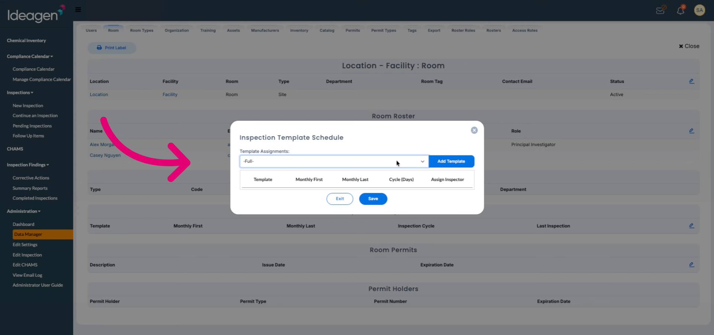Collapse the Compliance Calendar menu group
The image size is (714, 335).
[30, 56]
